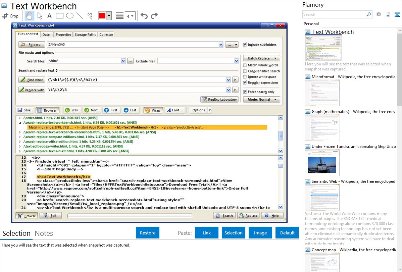The height and width of the screenshot is (272, 402).
Task: Click the new page icon in Flamory
Action: click(x=388, y=14)
